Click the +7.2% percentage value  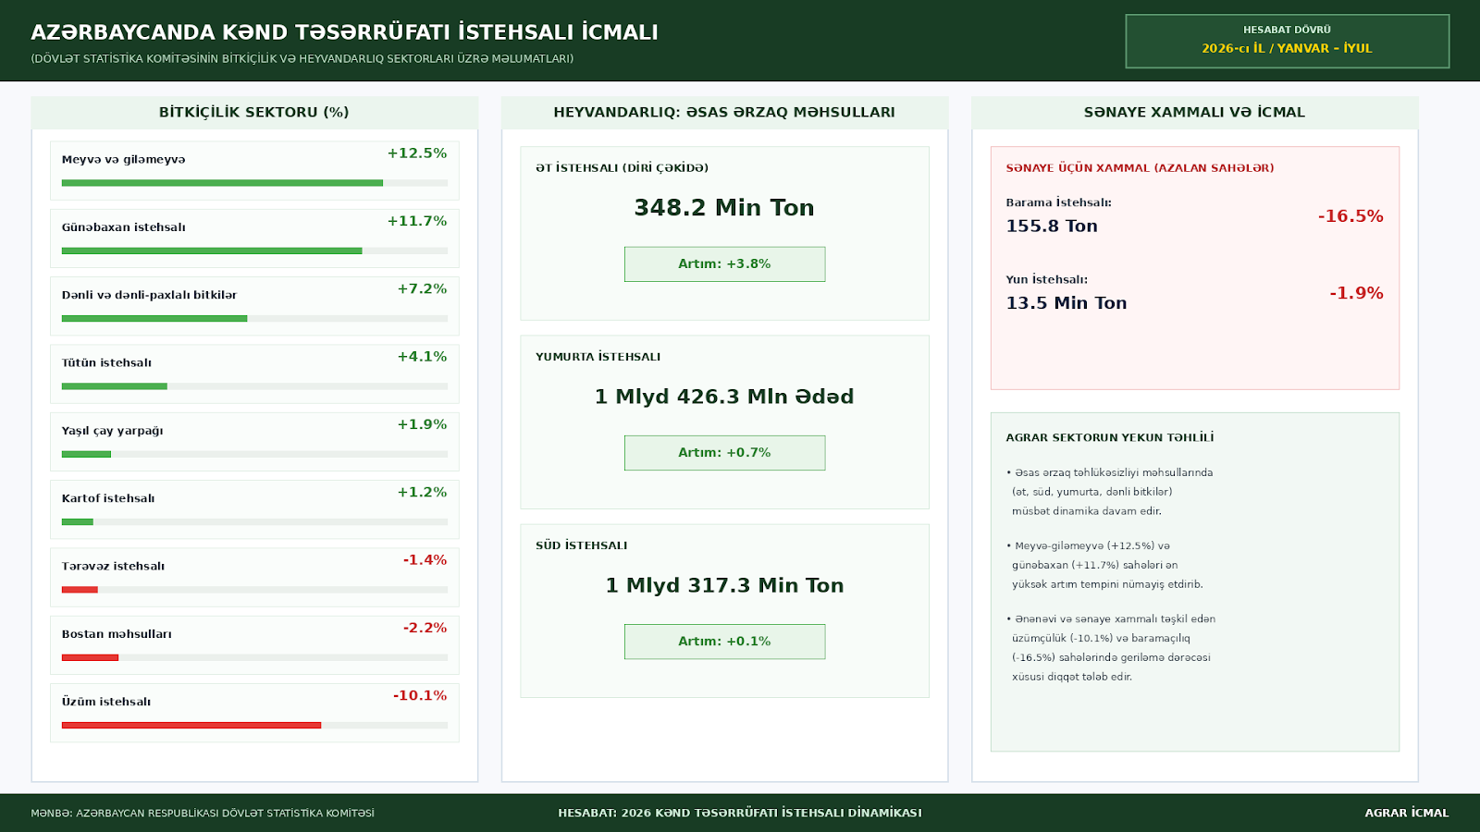[422, 288]
